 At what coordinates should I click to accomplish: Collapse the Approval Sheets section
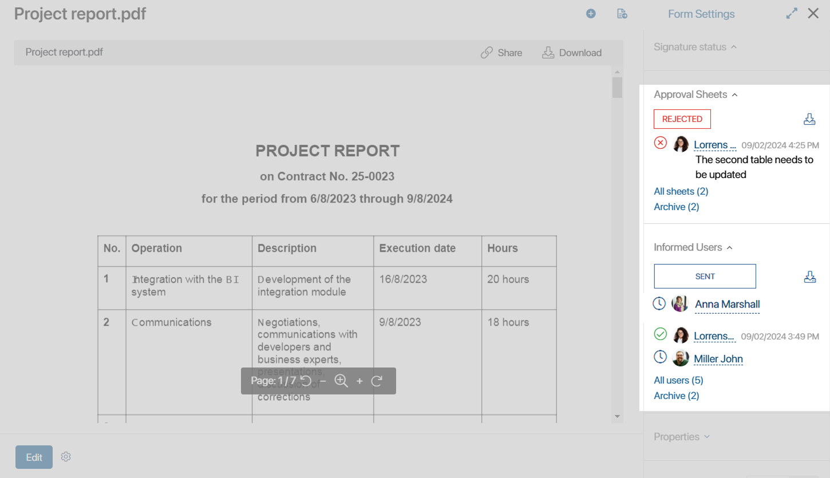click(695, 94)
